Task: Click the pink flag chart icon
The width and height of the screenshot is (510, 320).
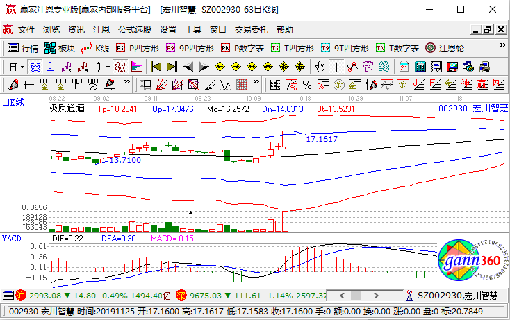Action: coord(136,67)
